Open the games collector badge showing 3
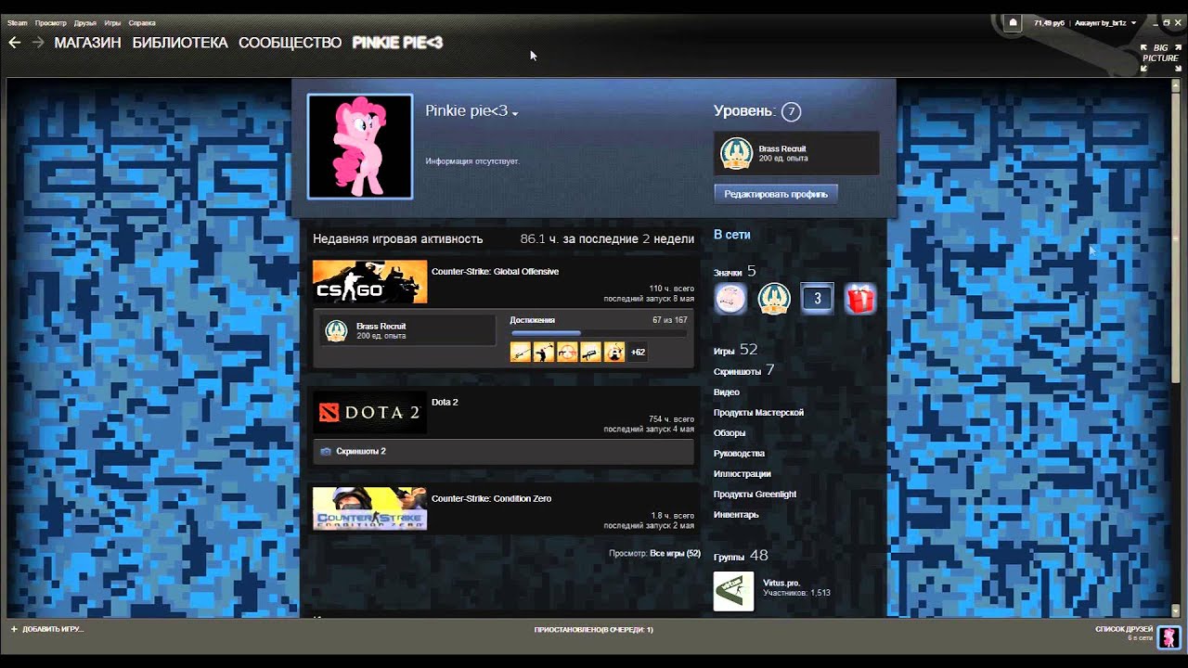 pyautogui.click(x=817, y=299)
